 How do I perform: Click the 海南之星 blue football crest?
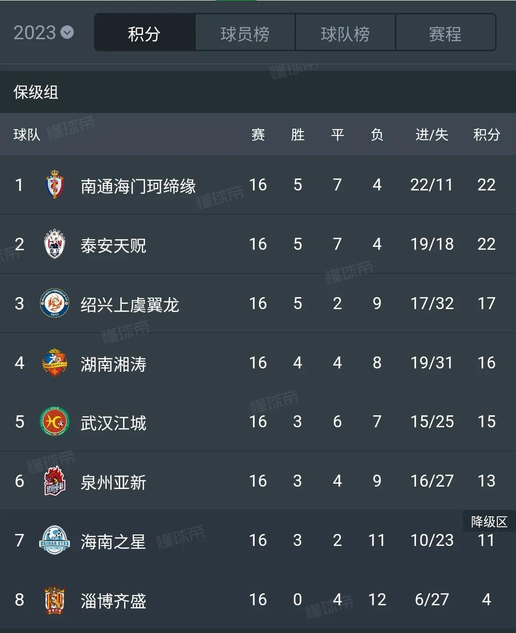click(x=55, y=540)
